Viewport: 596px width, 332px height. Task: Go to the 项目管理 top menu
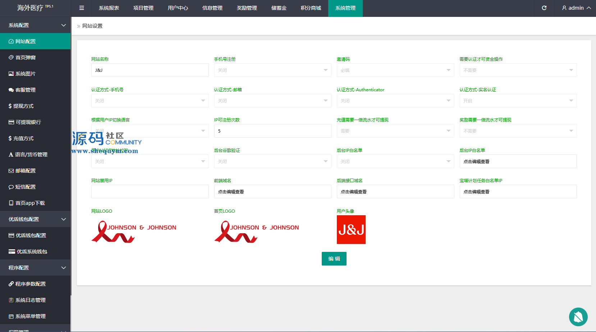(143, 8)
